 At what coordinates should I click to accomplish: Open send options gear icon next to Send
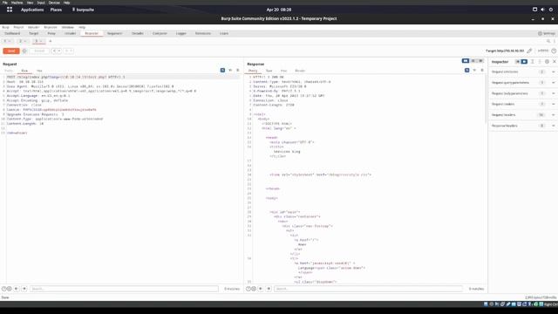[x=24, y=51]
